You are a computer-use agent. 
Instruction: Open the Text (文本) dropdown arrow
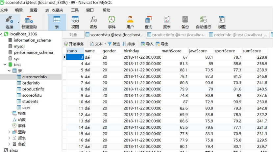pos(105,44)
